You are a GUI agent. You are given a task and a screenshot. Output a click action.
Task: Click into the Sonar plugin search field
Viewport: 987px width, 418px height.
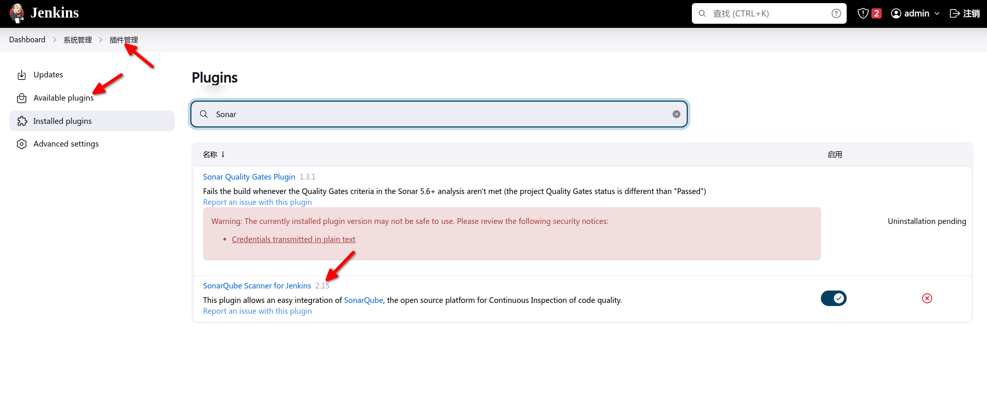439,114
